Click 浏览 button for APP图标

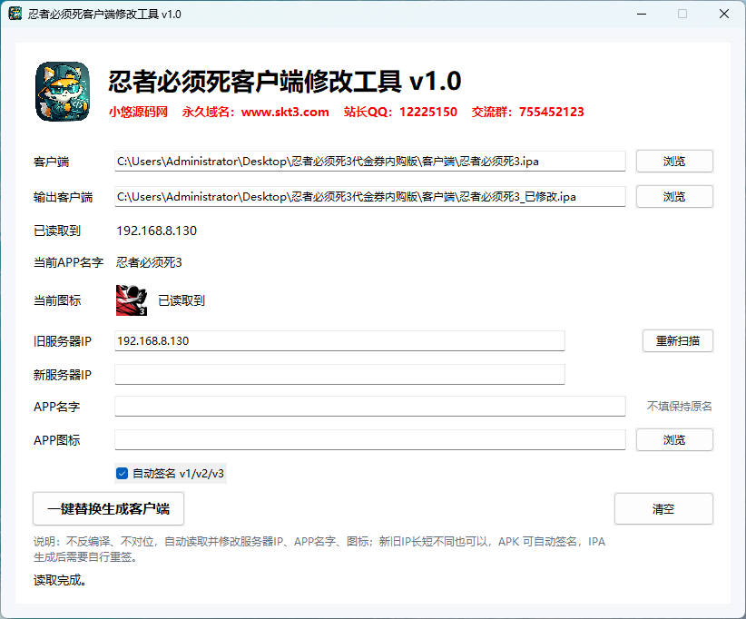(674, 439)
